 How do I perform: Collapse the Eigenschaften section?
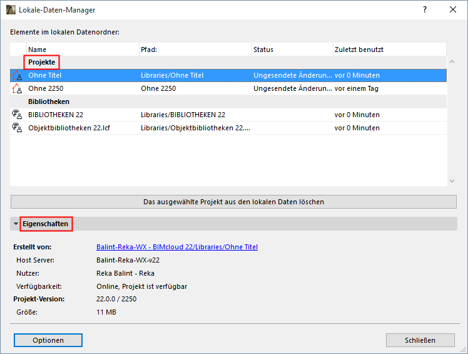[16, 224]
